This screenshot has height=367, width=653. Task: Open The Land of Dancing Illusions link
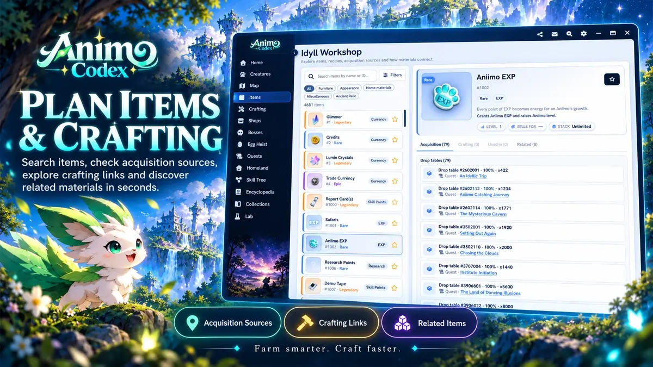pyautogui.click(x=490, y=293)
